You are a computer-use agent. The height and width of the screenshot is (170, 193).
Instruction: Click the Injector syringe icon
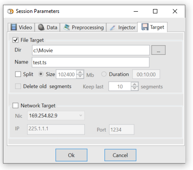click(x=113, y=28)
